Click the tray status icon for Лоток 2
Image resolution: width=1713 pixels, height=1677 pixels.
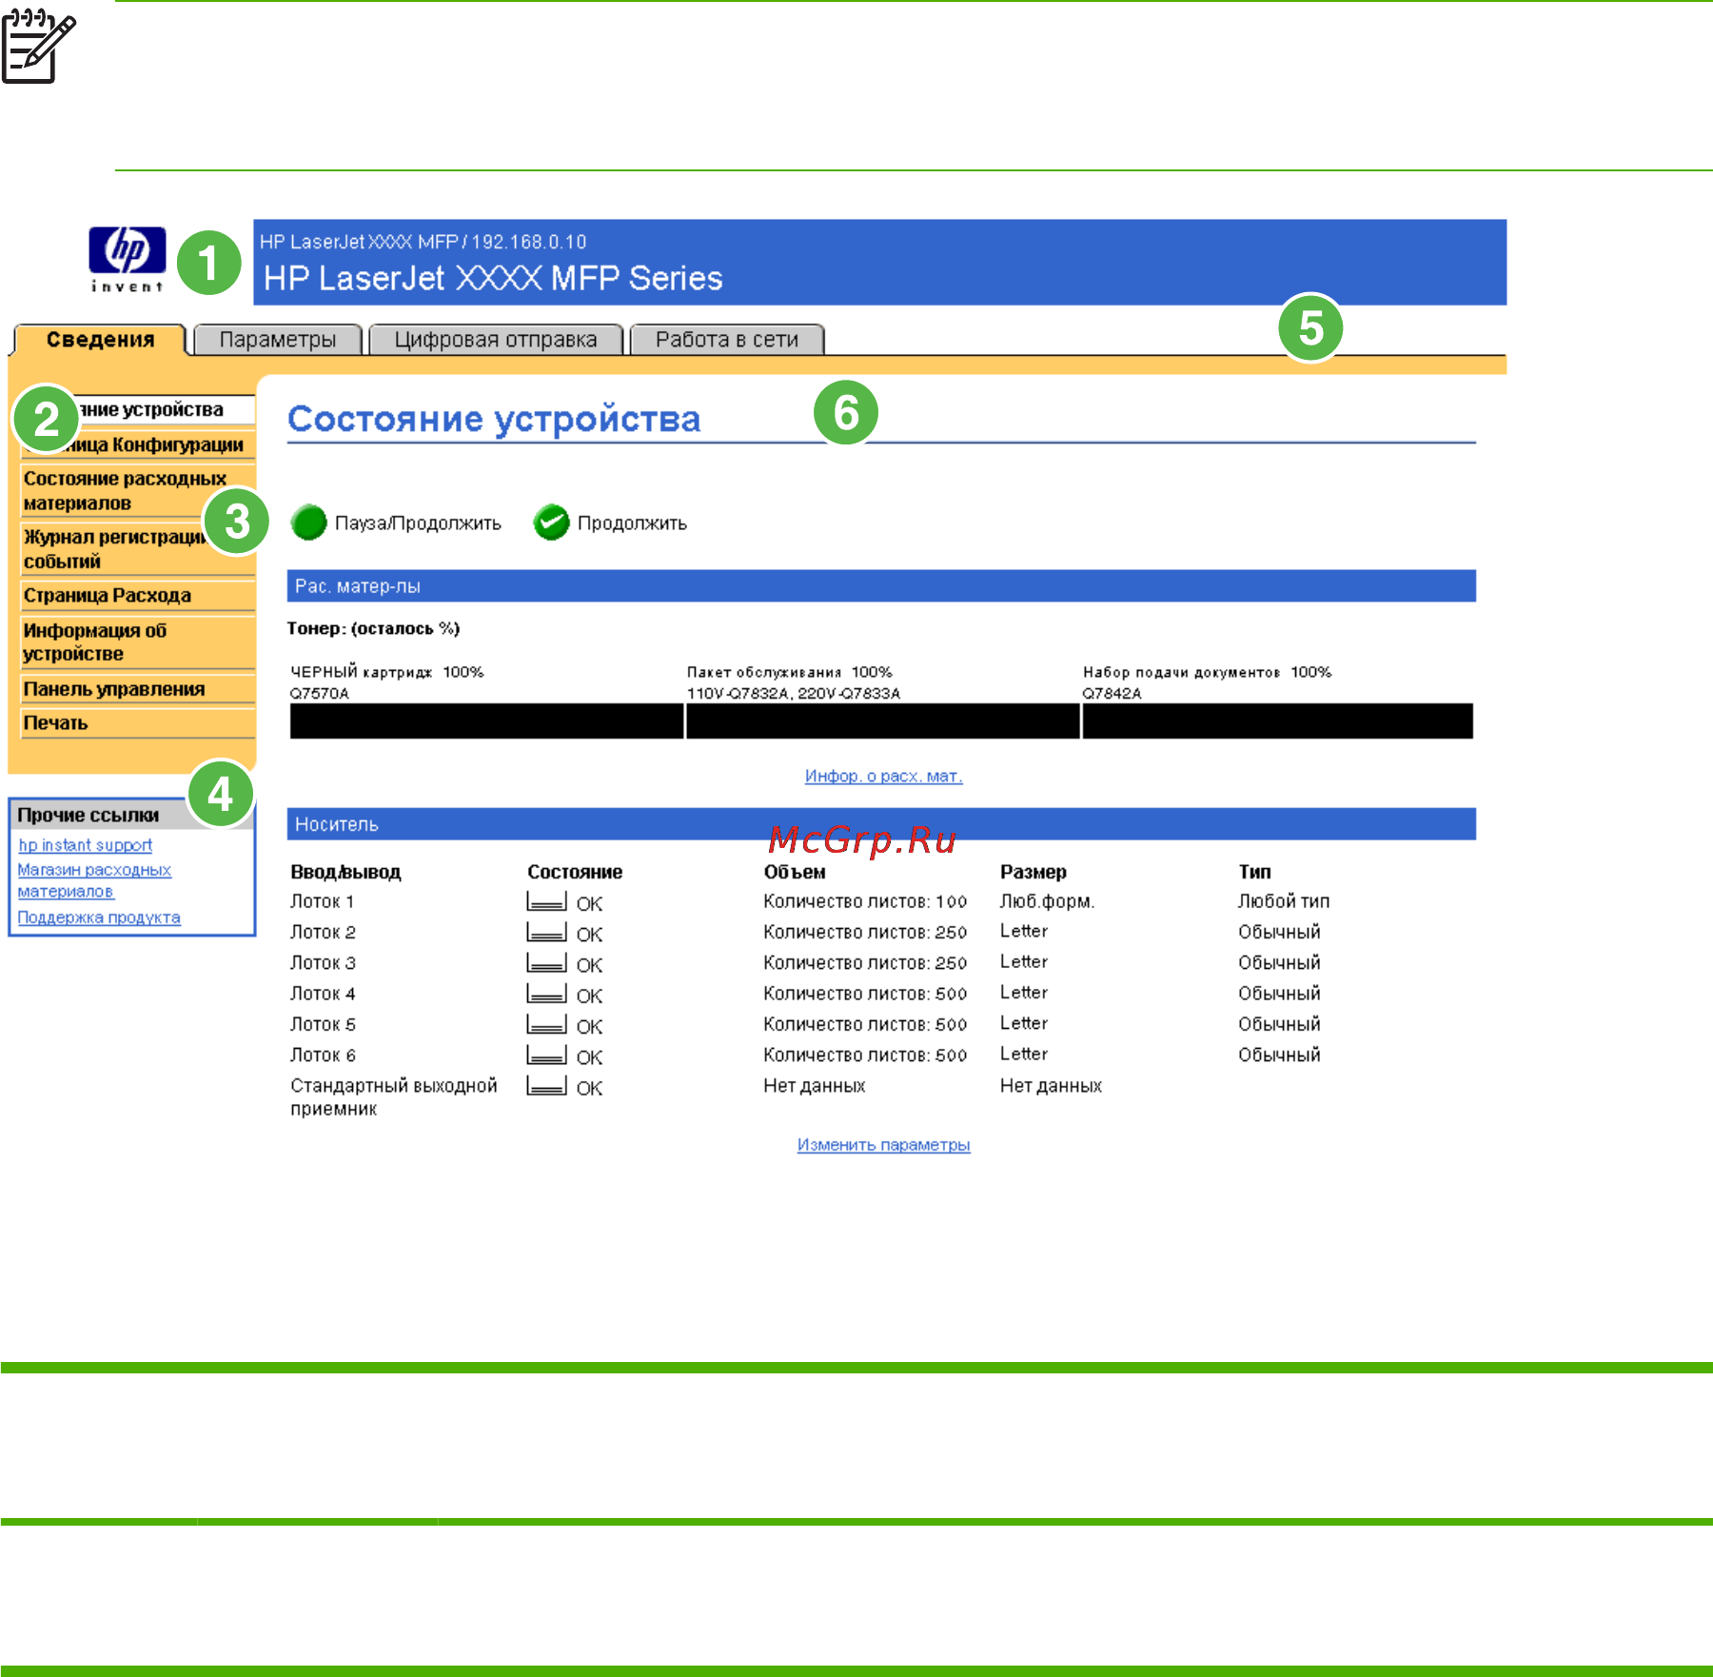(x=546, y=932)
